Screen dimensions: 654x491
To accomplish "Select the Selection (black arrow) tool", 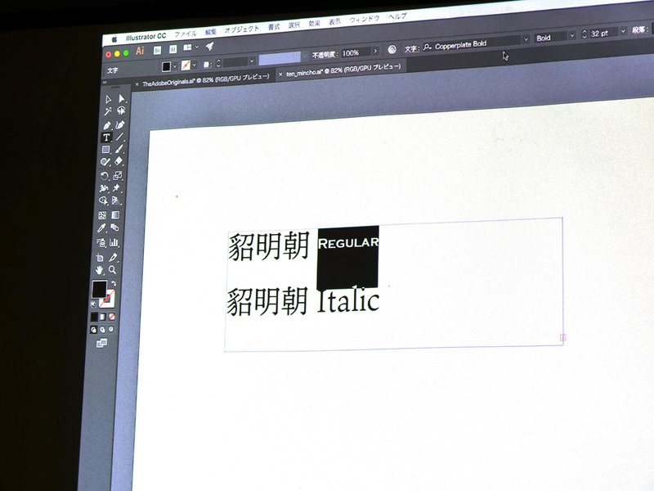I will [x=109, y=99].
